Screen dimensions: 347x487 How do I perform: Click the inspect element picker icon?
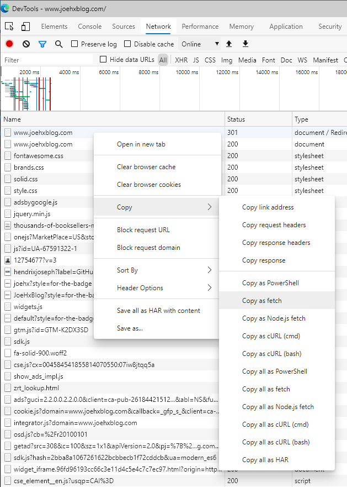pos(9,27)
